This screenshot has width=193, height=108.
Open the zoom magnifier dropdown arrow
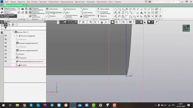(x=98, y=22)
